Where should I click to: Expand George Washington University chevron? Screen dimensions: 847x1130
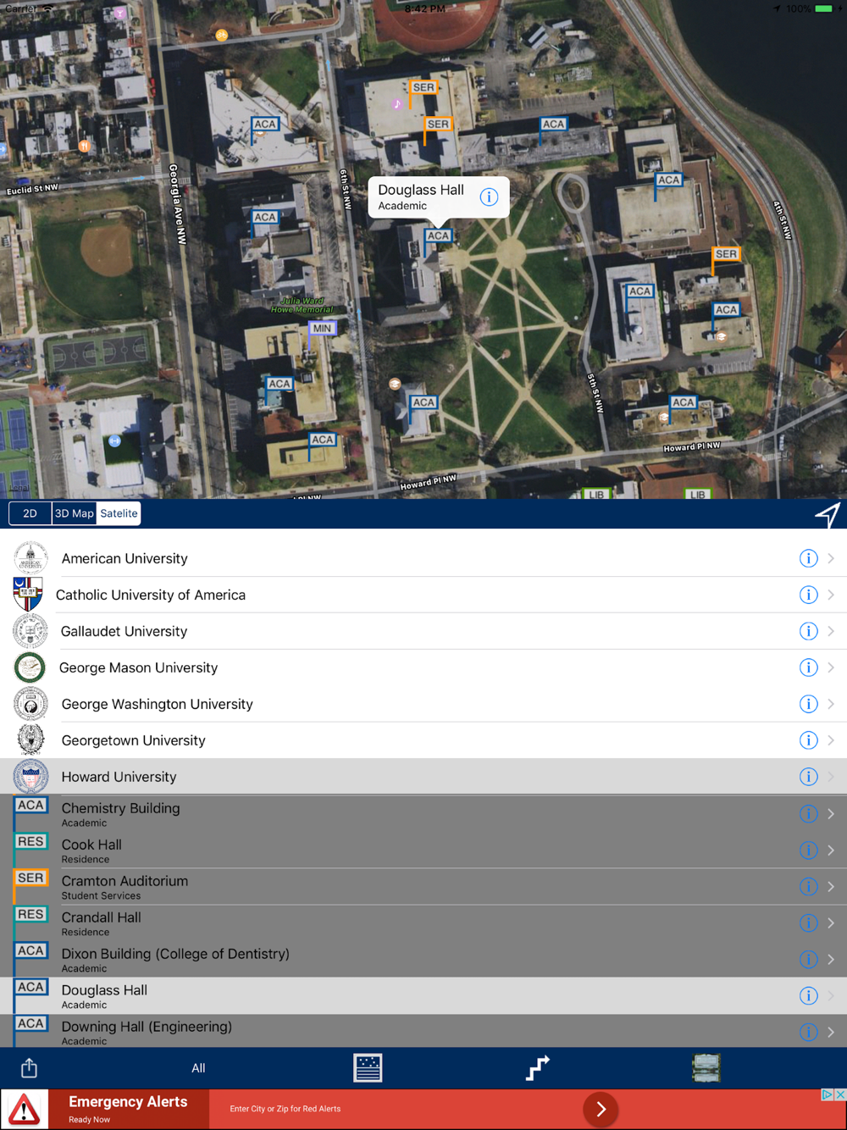pyautogui.click(x=831, y=704)
